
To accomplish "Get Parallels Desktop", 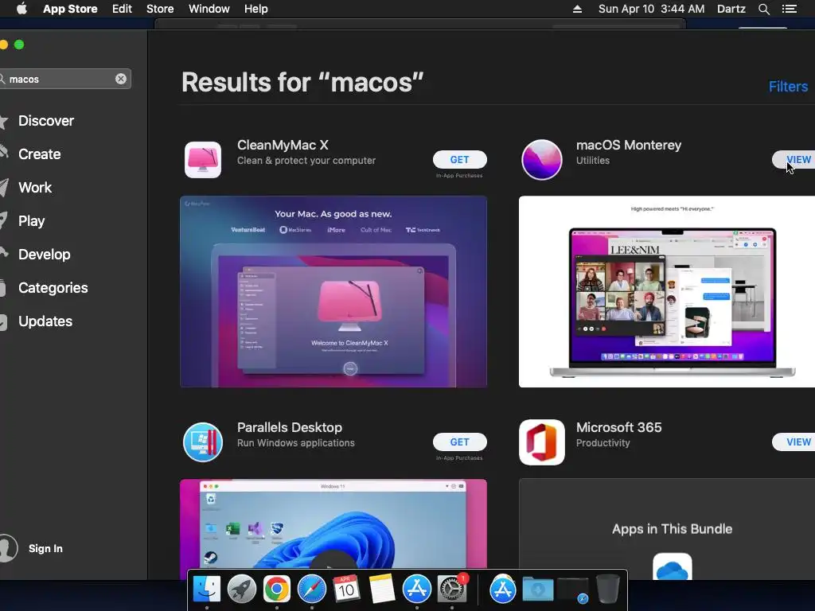I will 459,442.
